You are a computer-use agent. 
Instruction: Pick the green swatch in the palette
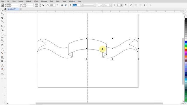(x=186, y=46)
